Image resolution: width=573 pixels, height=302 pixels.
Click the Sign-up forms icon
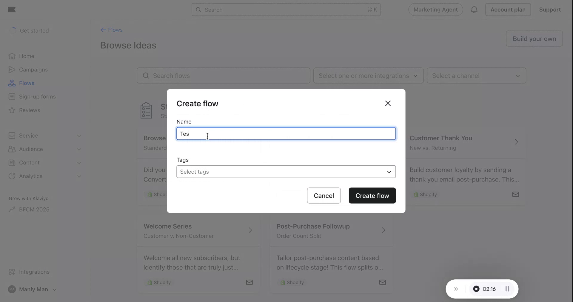click(x=12, y=96)
